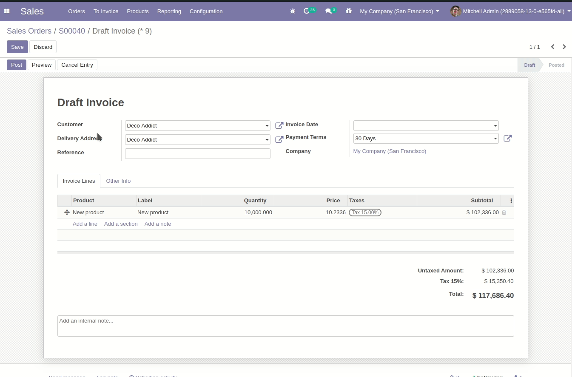Switch to the Other Info tab

[x=118, y=181]
